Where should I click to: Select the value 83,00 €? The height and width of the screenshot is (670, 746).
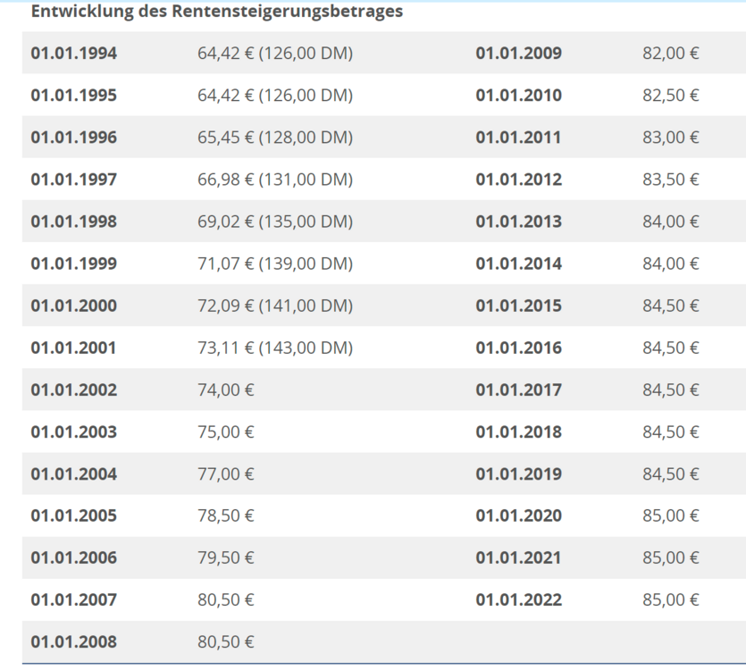pyautogui.click(x=671, y=138)
